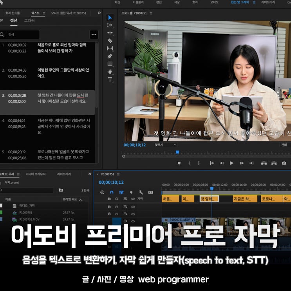Open 텍스트 panel menu icon
This screenshot has width=291, height=291.
click(44, 13)
